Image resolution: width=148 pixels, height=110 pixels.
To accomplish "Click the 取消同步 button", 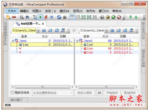I will 130,93.
